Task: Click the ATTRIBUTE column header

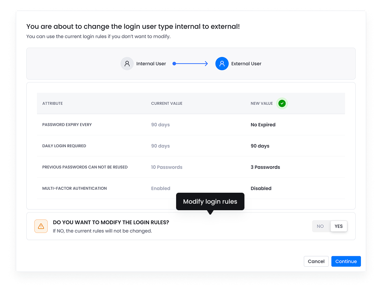Action: click(x=53, y=103)
